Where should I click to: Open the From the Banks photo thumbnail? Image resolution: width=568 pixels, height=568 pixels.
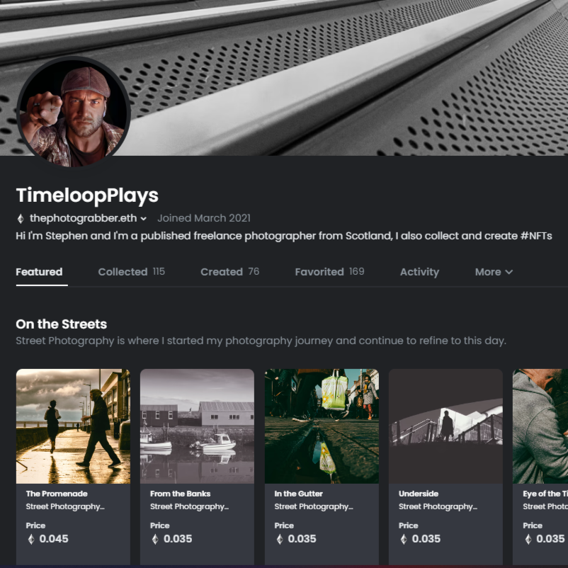click(x=198, y=426)
